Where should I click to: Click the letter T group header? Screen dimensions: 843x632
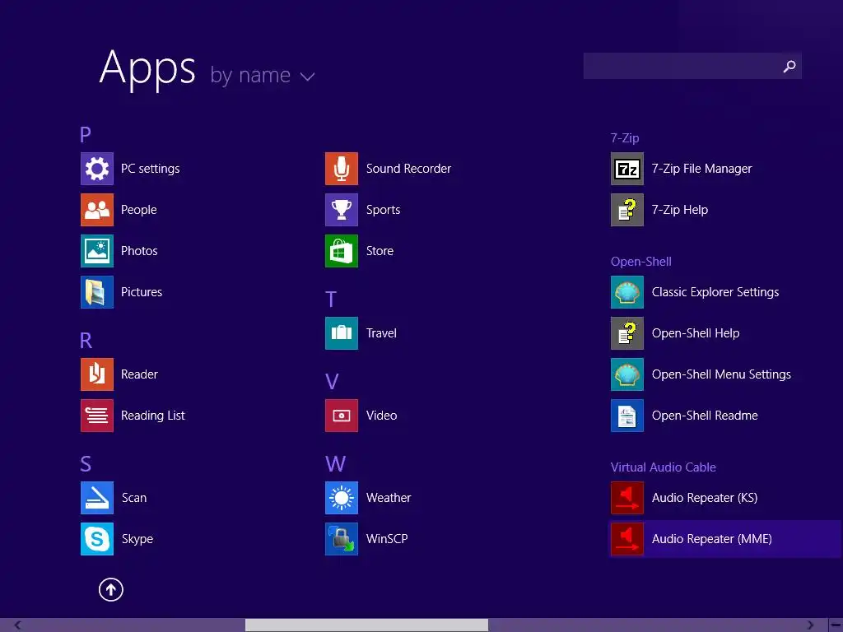coord(331,300)
